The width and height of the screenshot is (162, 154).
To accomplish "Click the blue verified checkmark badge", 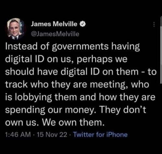I will [83, 24].
